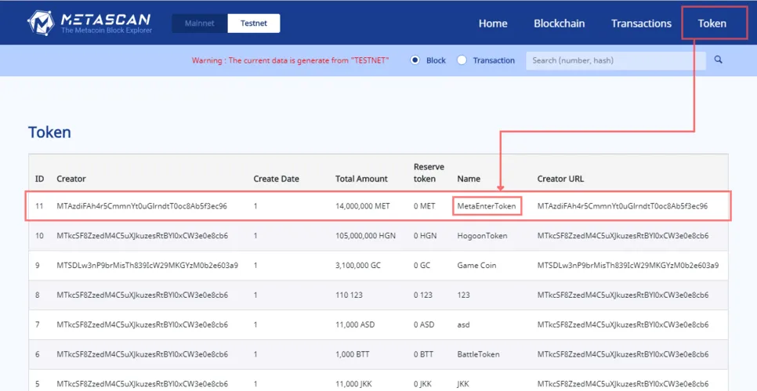
Task: Click Creator URL of Game Coin row
Action: 628,265
